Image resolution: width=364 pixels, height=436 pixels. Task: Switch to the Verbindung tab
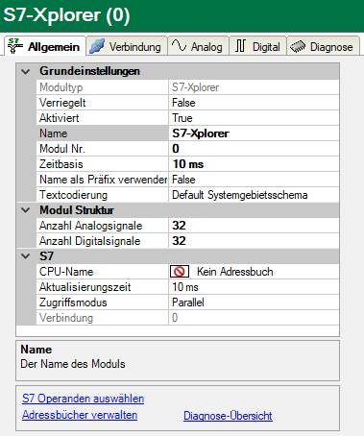pyautogui.click(x=127, y=46)
